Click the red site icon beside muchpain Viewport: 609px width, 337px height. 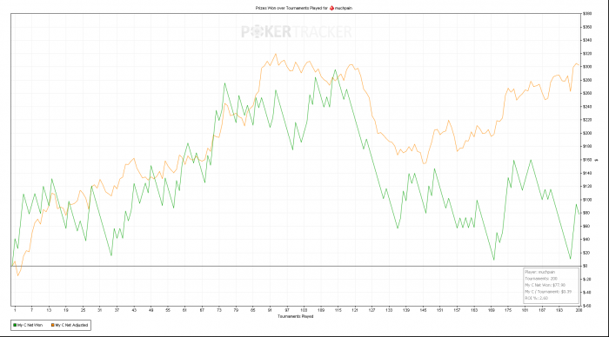tap(331, 8)
